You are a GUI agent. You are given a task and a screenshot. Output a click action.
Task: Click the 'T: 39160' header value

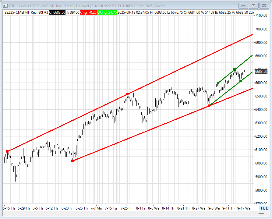point(73,12)
